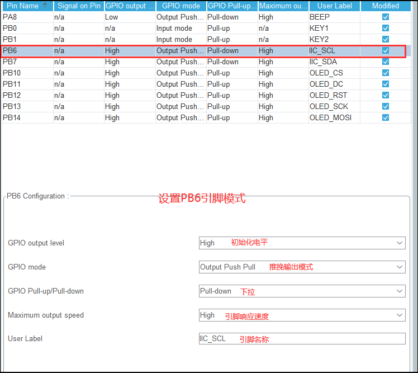
Task: Toggle Modified checkbox for PB1 row
Action: [x=386, y=39]
